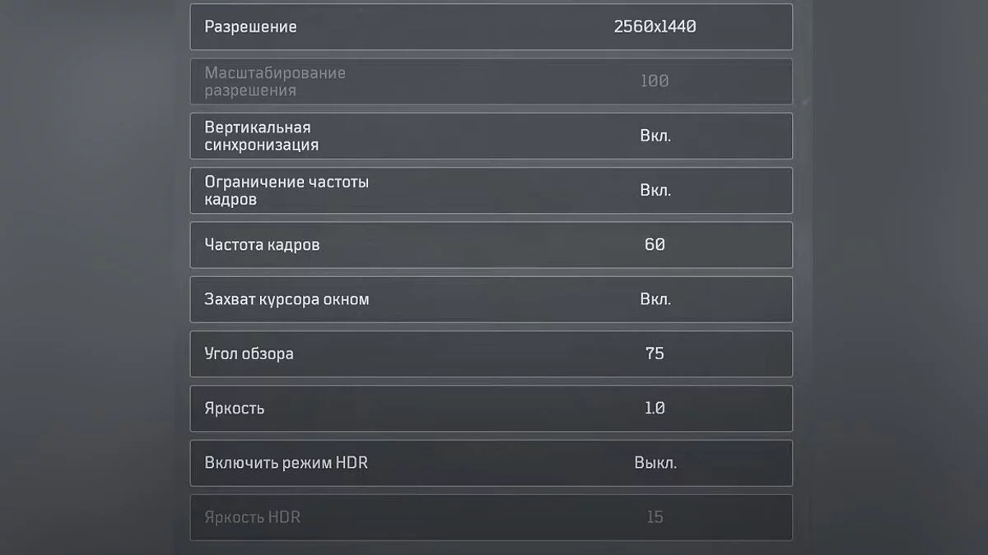The image size is (988, 555).
Task: Click the disabled Яркость HDR value 15
Action: click(x=655, y=517)
